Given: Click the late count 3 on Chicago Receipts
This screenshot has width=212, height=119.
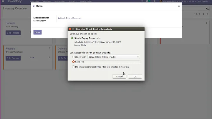Looking at the screenshot, I should pyautogui.click(x=49, y=57).
